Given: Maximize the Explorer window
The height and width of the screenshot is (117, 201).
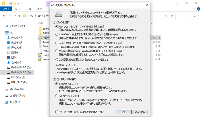Looking at the screenshot, I should click(187, 3).
